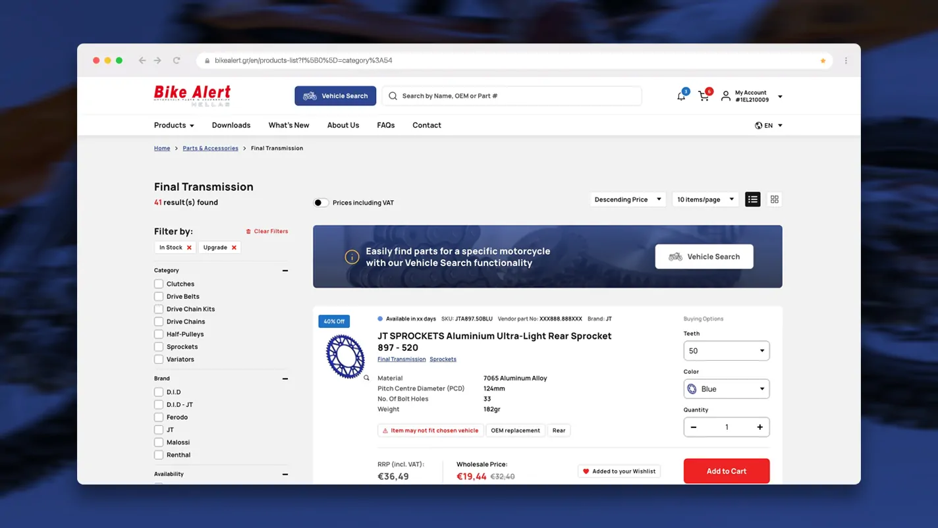Screen dimensions: 938x528
Task: Check the Clutches category
Action: (x=159, y=284)
